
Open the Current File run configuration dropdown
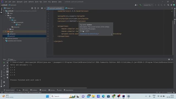[x=148, y=5]
